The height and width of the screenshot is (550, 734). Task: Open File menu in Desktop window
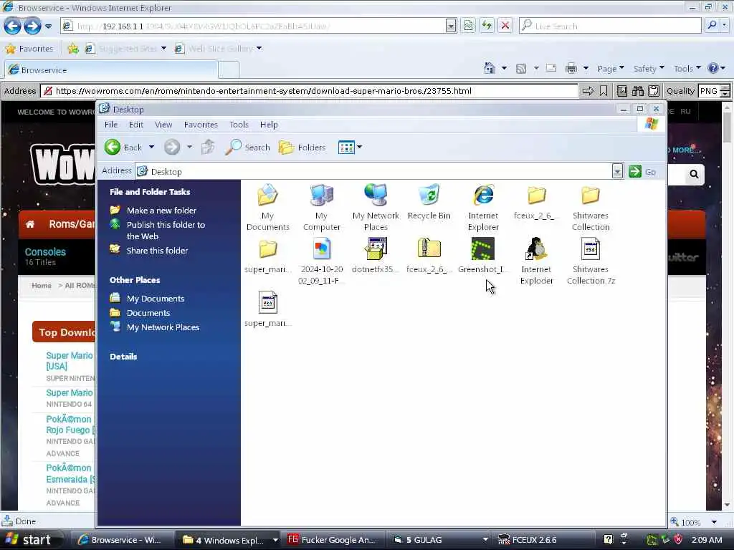pos(111,125)
